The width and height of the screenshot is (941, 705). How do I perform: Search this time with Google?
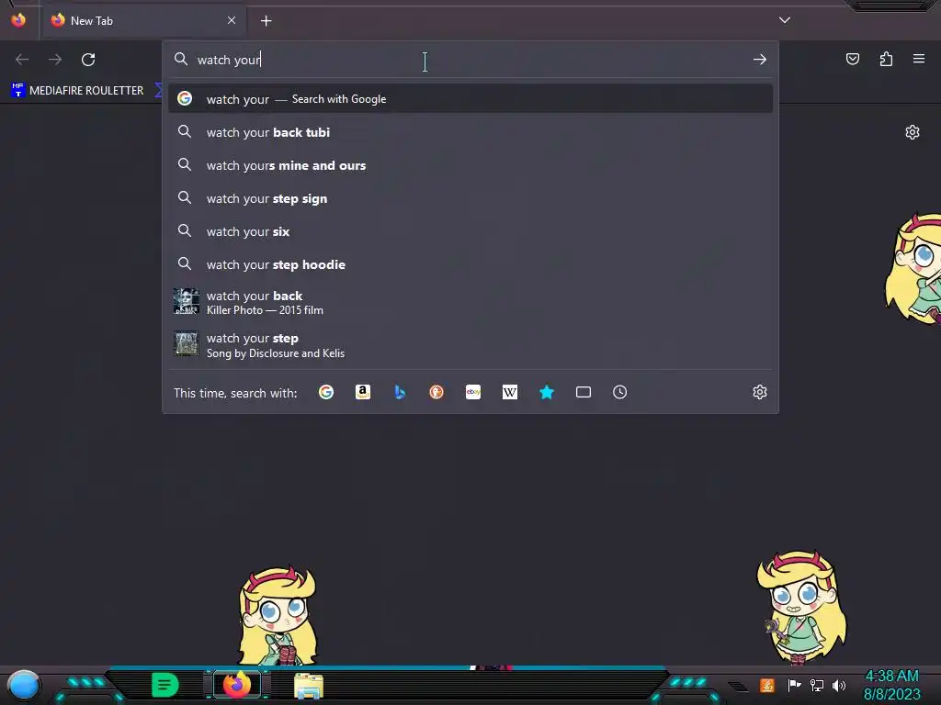click(326, 392)
